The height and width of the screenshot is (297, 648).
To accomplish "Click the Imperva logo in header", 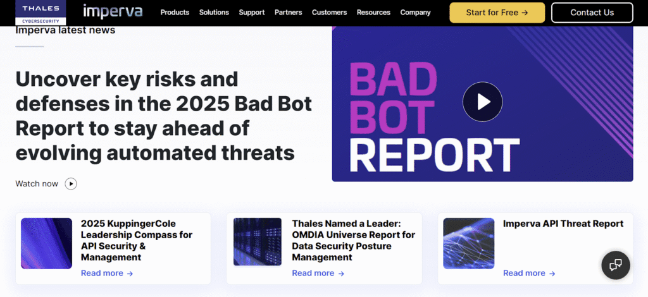I will (113, 12).
